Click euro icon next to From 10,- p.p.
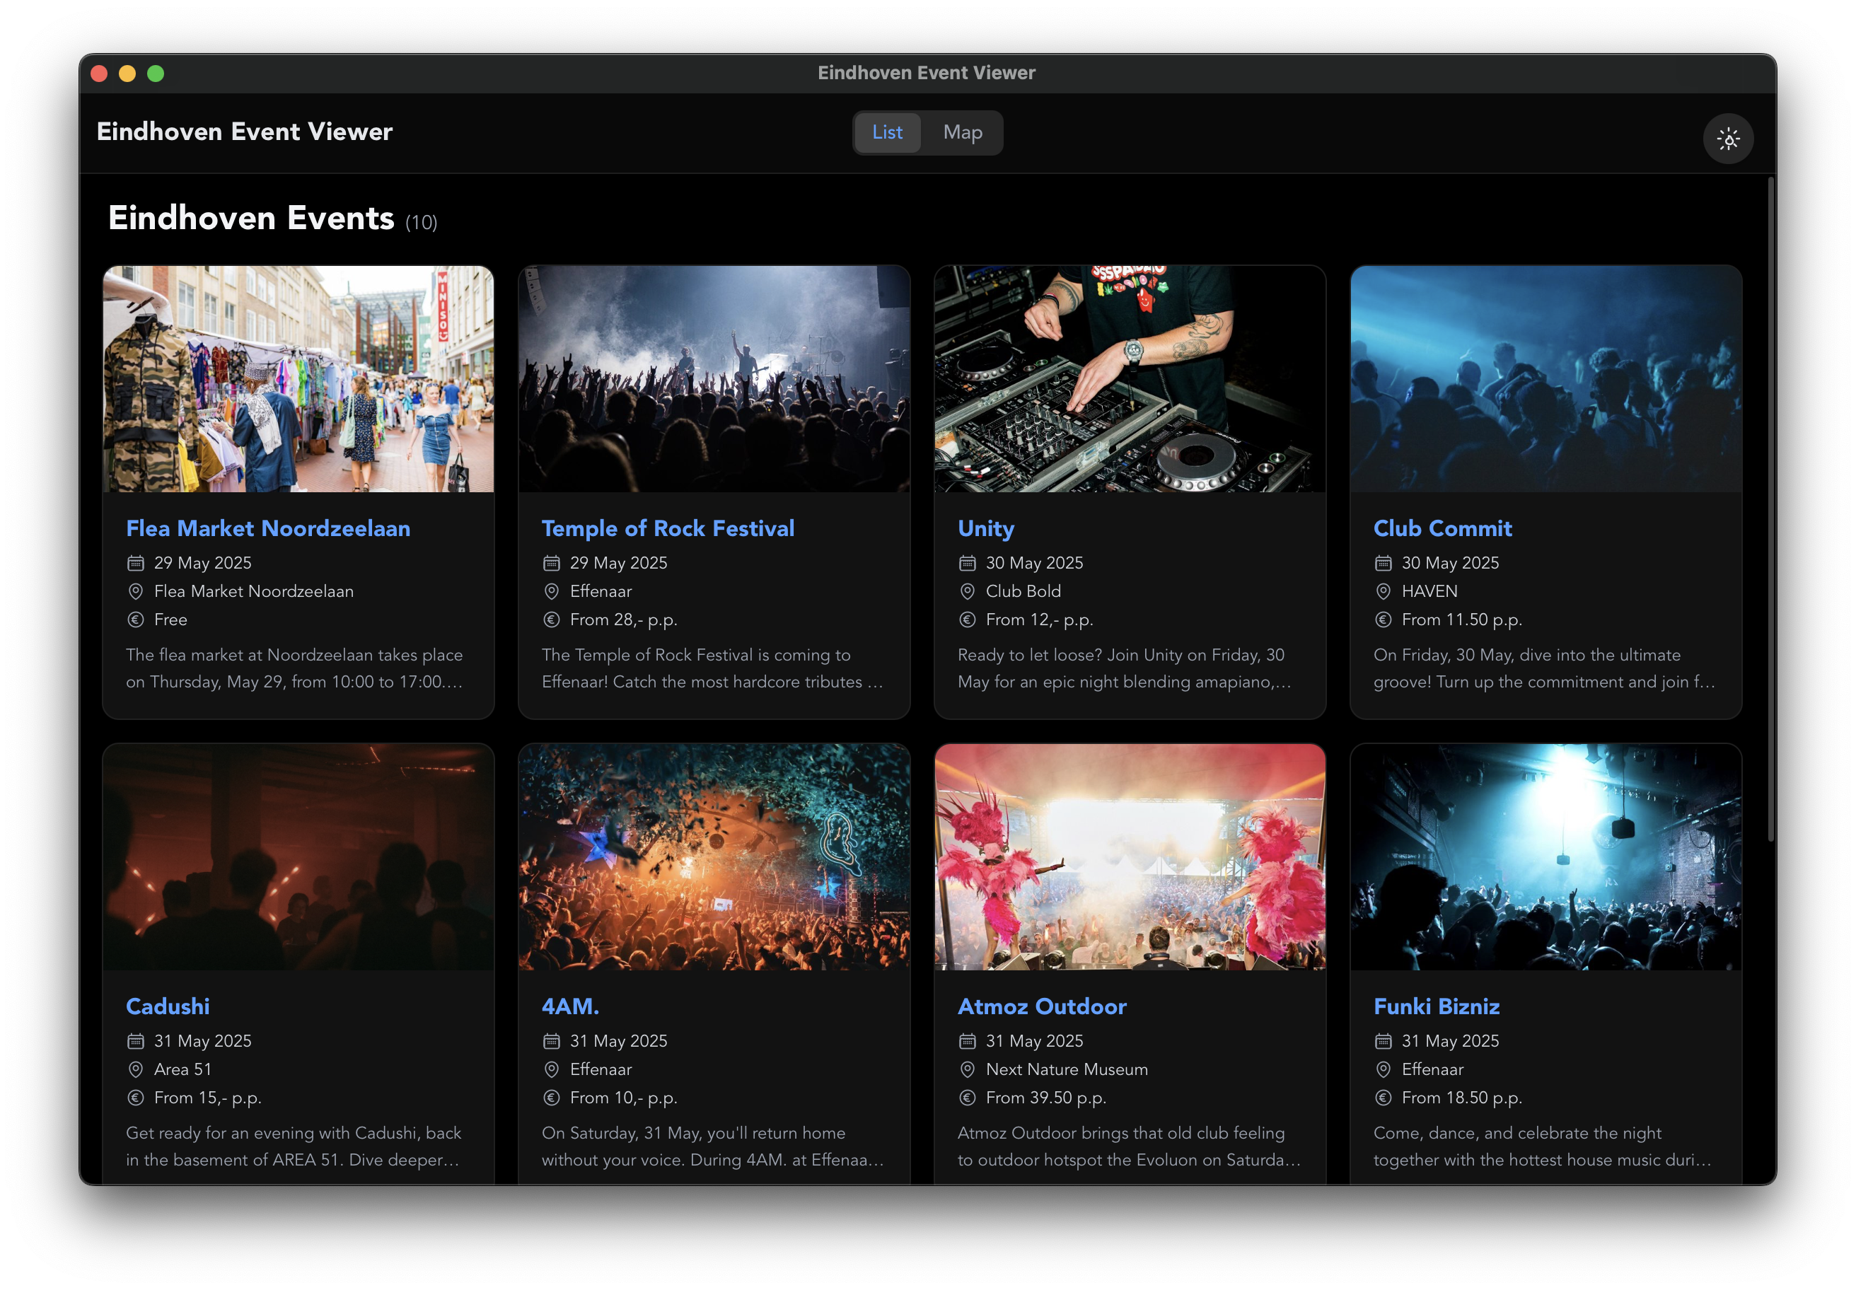 (x=551, y=1097)
